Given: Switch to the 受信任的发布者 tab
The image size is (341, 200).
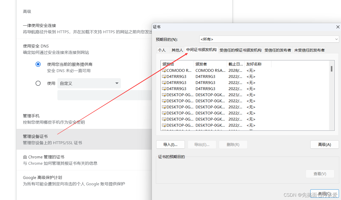Looking at the screenshot, I should pyautogui.click(x=278, y=50).
